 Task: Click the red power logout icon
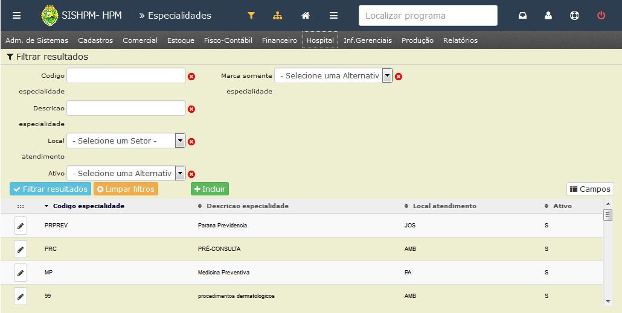coord(601,16)
